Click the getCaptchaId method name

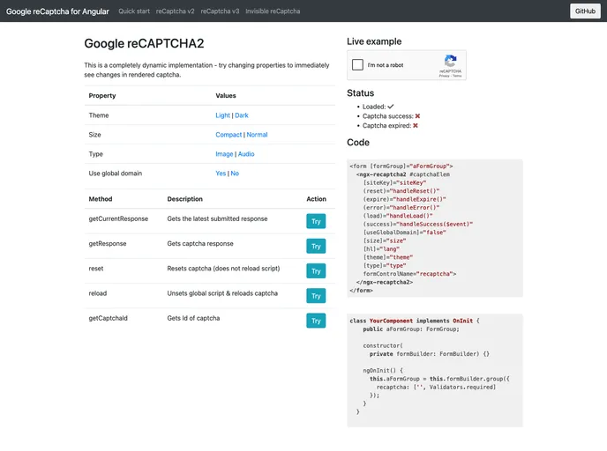(108, 318)
